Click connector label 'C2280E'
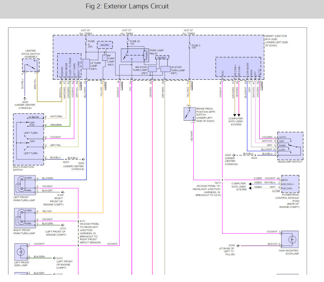Image resolution: width=324 pixels, height=282 pixels. 122,86
